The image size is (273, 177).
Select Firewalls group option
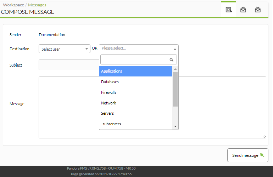(136, 92)
